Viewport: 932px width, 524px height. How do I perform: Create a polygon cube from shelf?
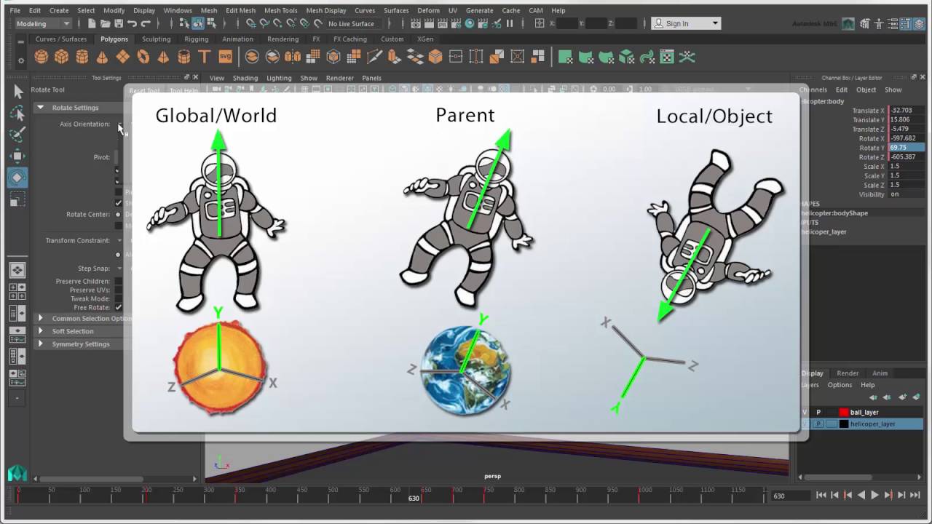pos(62,57)
